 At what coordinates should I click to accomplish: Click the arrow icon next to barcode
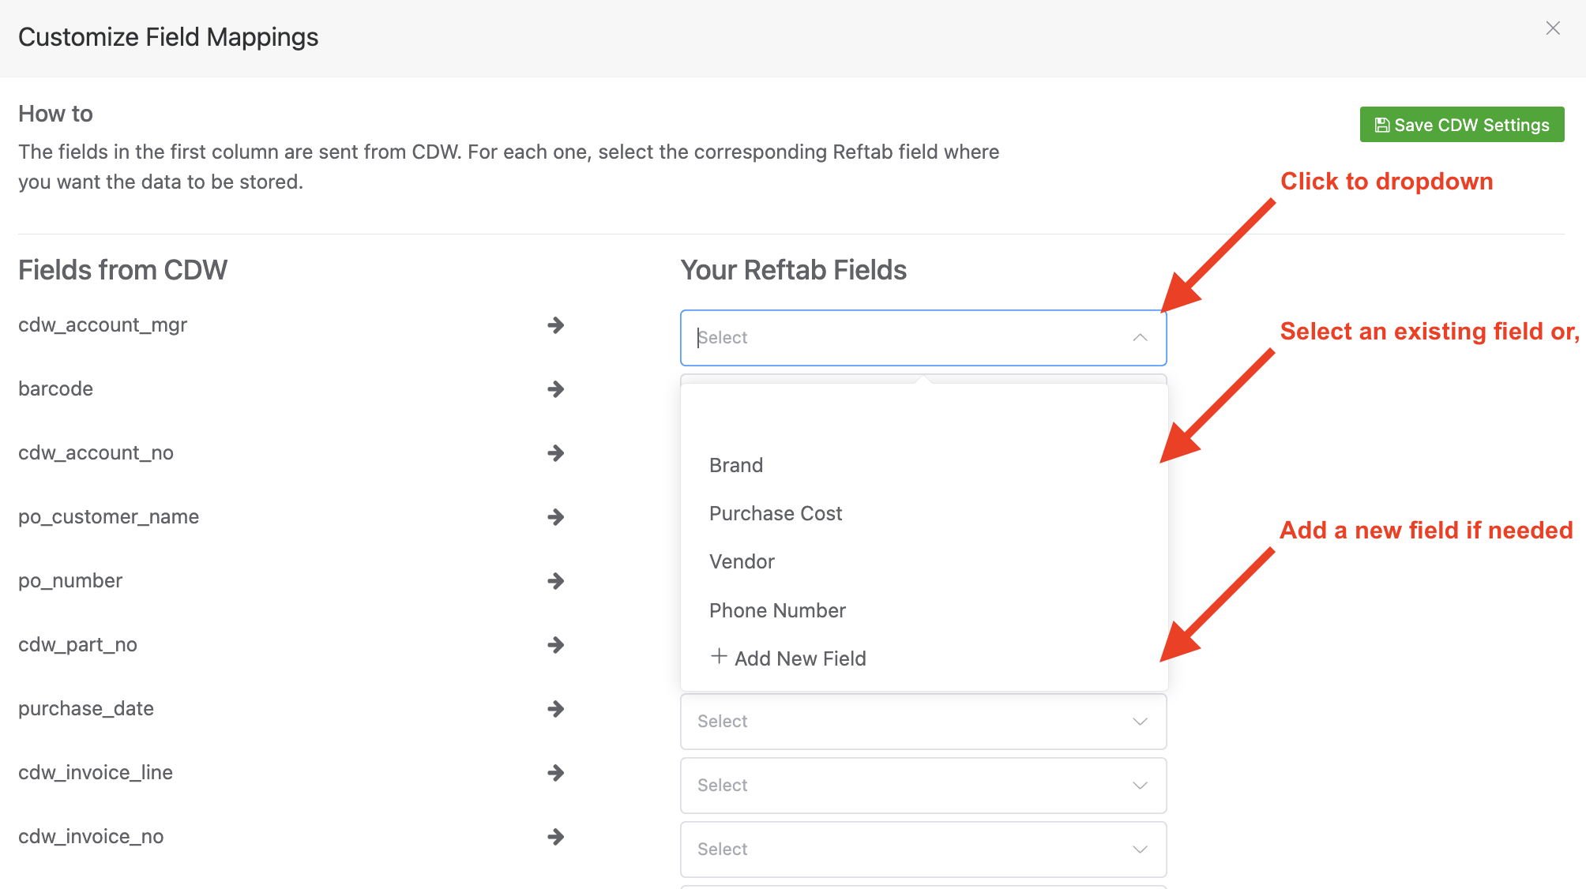(x=556, y=389)
